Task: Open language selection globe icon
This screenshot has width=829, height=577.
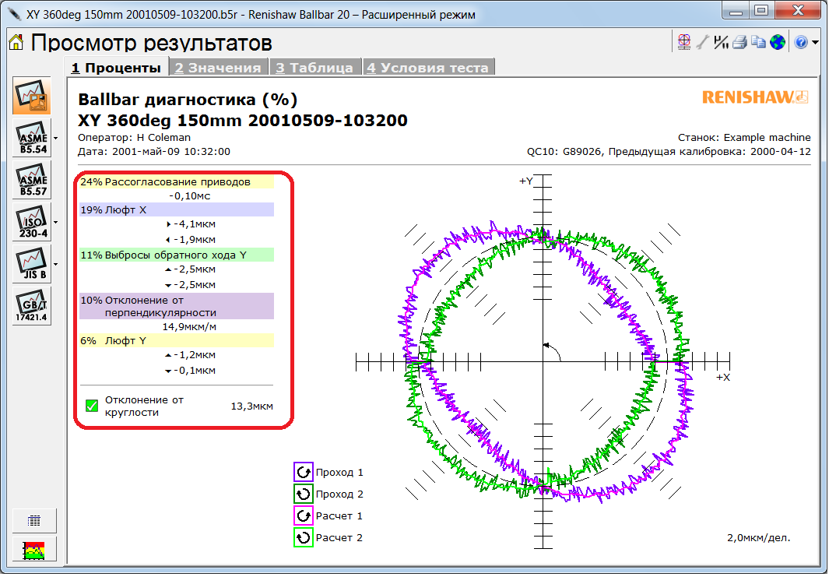Action: coord(778,42)
